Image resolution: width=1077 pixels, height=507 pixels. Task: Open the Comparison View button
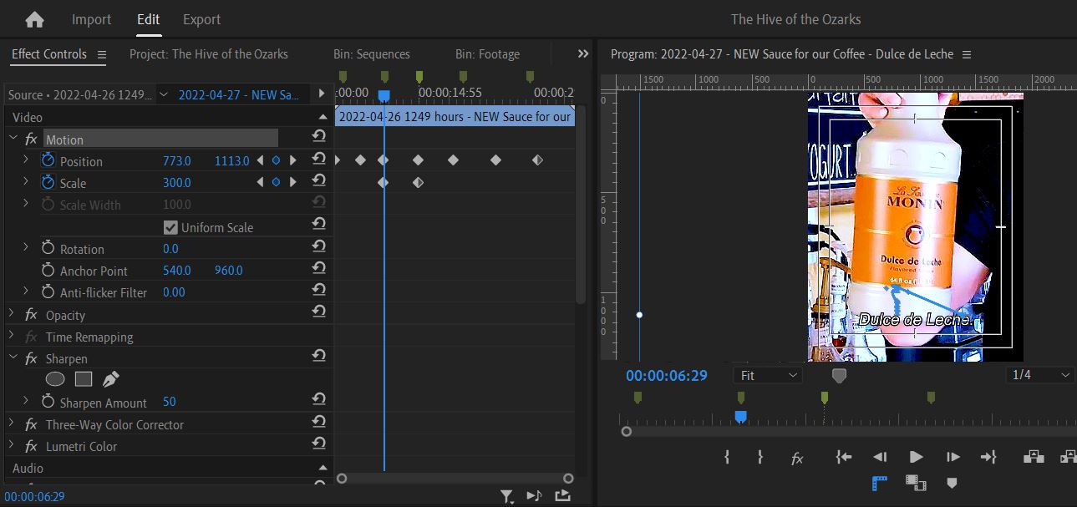[916, 482]
